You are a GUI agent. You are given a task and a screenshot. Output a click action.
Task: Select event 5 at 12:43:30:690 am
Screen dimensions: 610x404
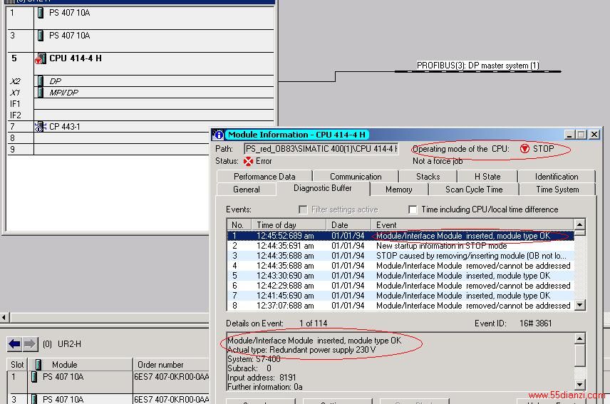click(400, 276)
